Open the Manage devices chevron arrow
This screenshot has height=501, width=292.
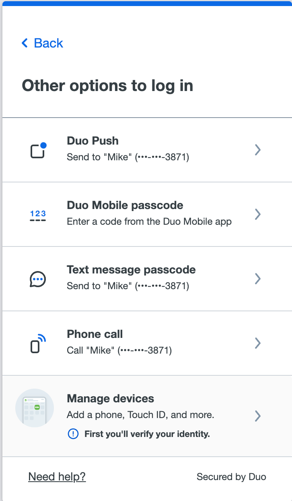point(258,416)
